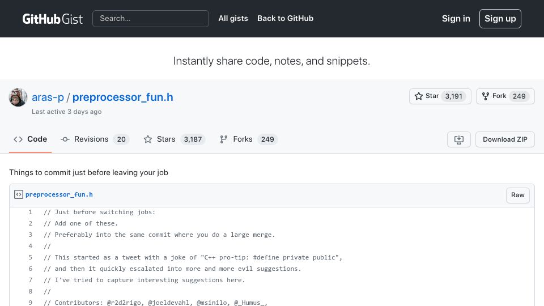
Task: Open the 3,191 stargazers count
Action: [454, 96]
